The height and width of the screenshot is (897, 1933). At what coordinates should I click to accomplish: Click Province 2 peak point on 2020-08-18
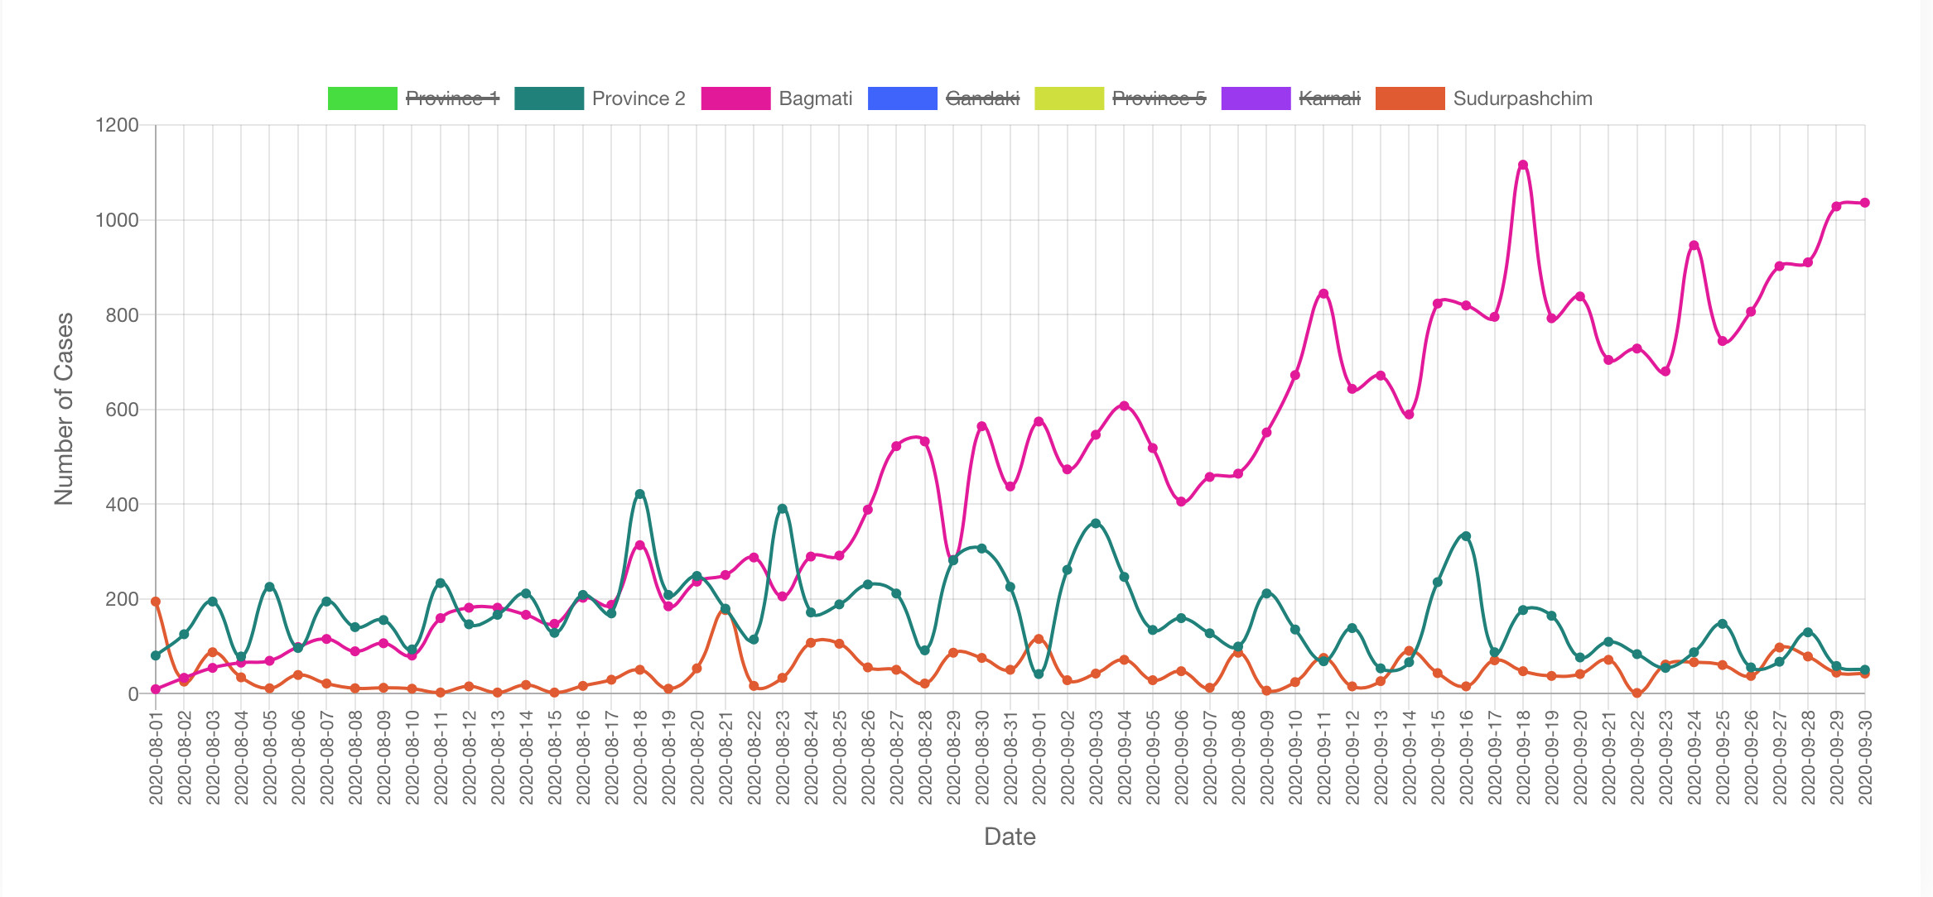[x=639, y=494]
